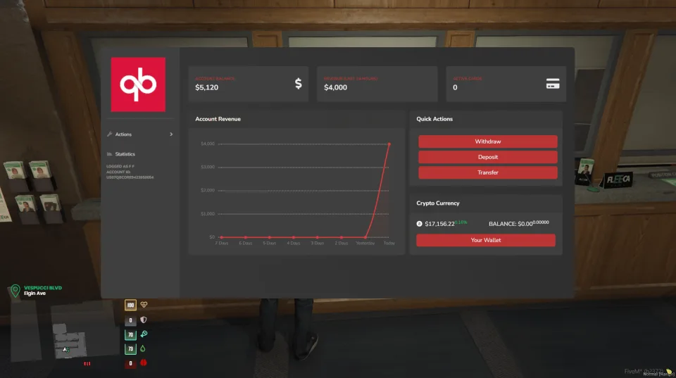Expand the Actions menu chevron
Screen dimensions: 676x378
pyautogui.click(x=171, y=134)
